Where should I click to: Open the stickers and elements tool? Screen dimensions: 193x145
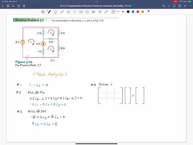(x=81, y=12)
